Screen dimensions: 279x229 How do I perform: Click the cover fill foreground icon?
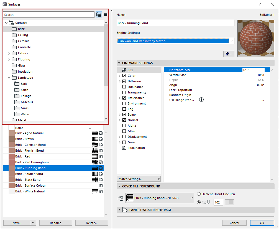pos(121,198)
